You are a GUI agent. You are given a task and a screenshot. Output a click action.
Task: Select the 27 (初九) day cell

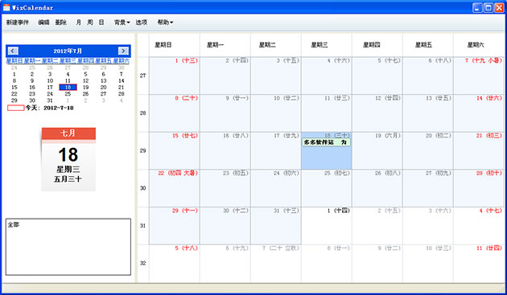[428, 188]
